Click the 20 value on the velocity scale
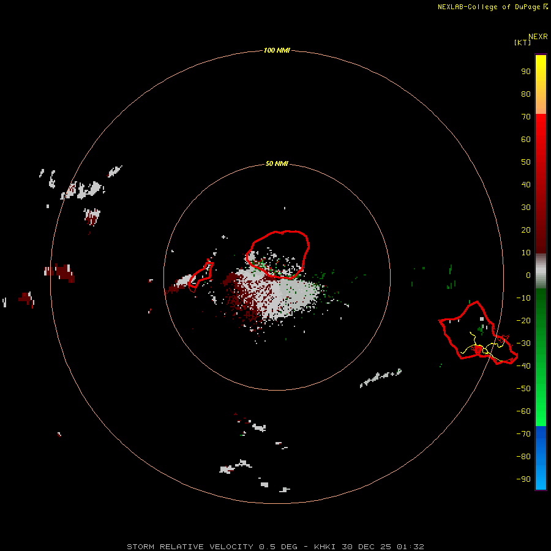The height and width of the screenshot is (551, 551). click(526, 230)
